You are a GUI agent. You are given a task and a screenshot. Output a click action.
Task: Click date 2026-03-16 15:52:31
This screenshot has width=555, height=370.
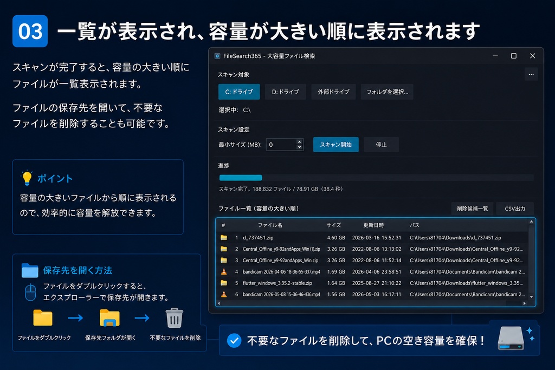click(377, 238)
